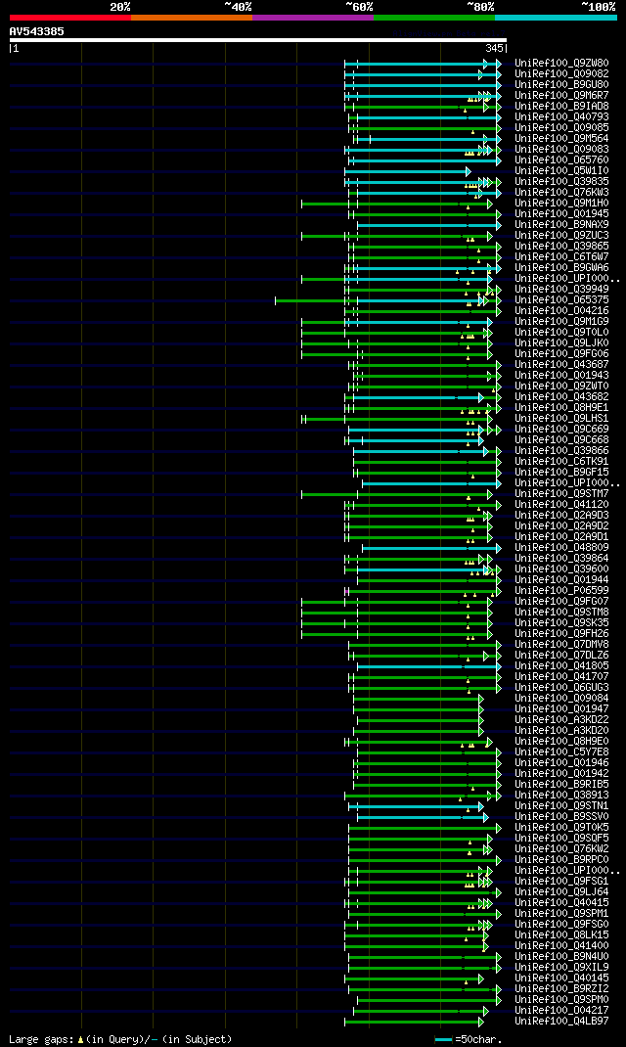Screen dimensions: 626x1047
Task: Select UniRef100_O65375 label
Action: pyautogui.click(x=561, y=300)
